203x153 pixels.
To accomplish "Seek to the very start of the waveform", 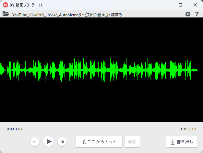I will click(x=1, y=70).
